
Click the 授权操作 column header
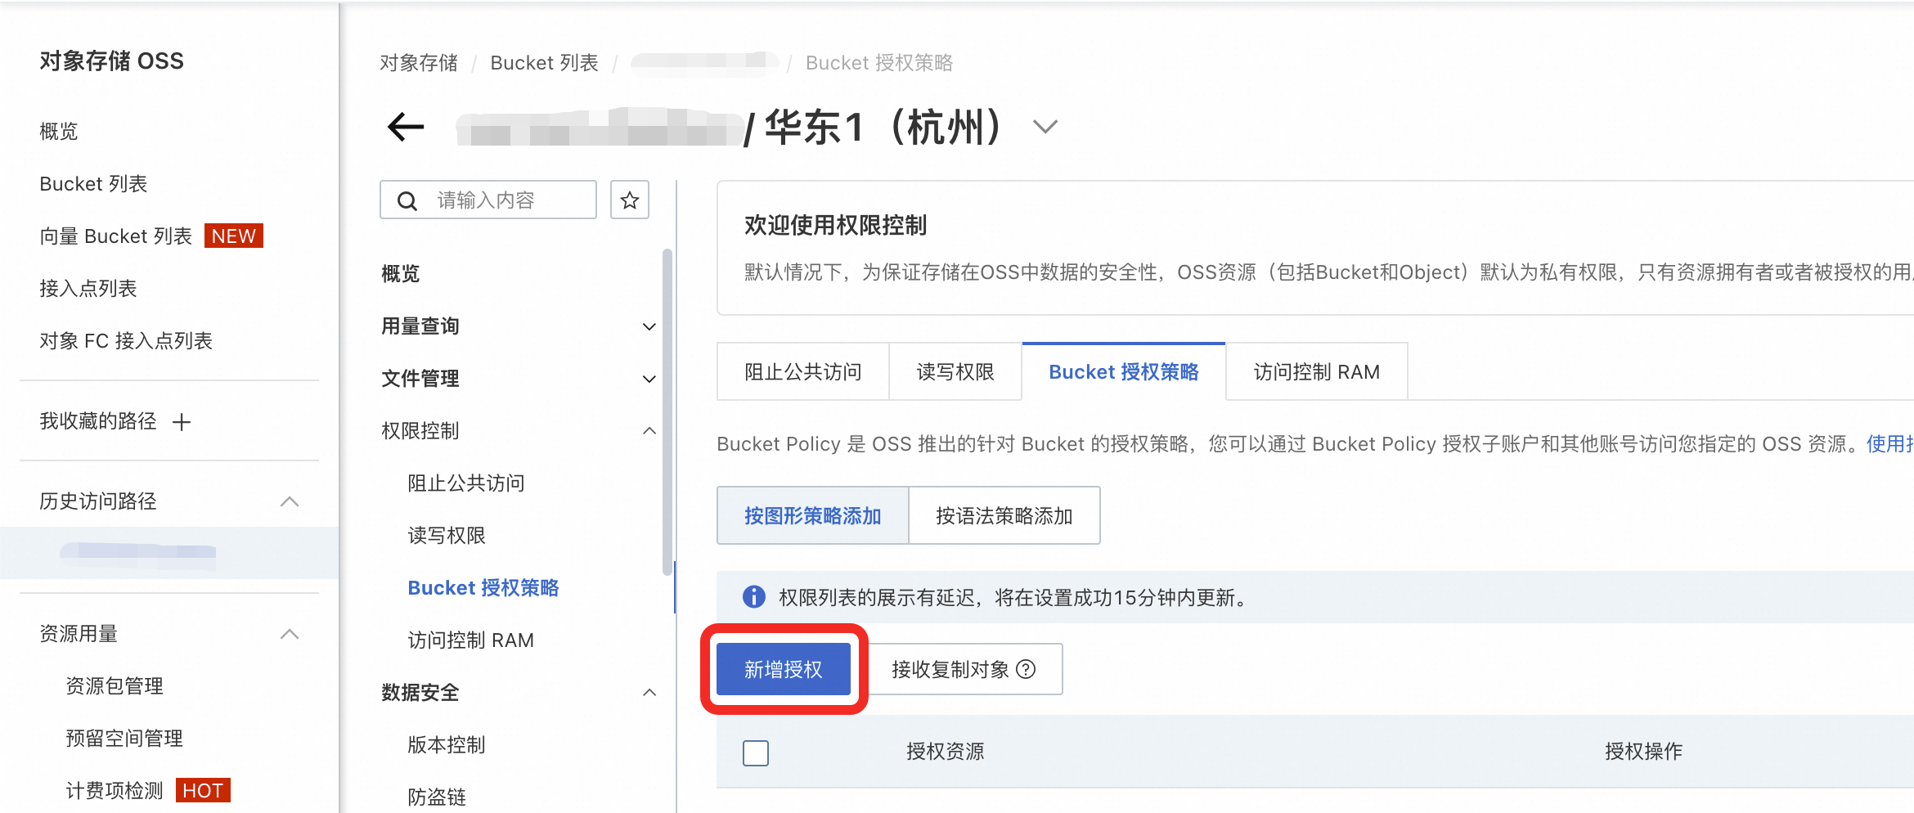coord(1644,752)
